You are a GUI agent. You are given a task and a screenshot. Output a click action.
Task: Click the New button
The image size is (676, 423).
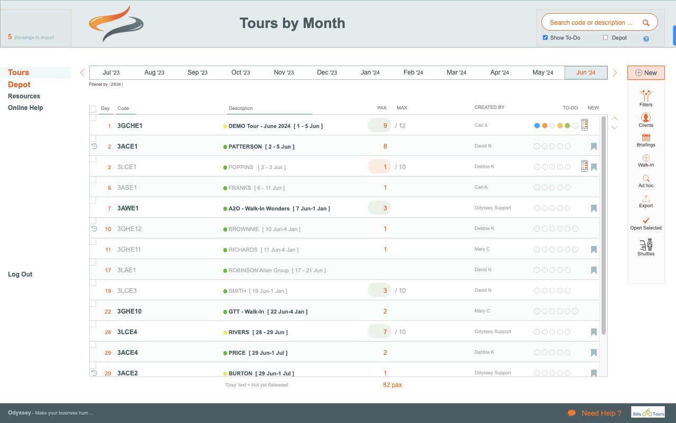tap(646, 73)
